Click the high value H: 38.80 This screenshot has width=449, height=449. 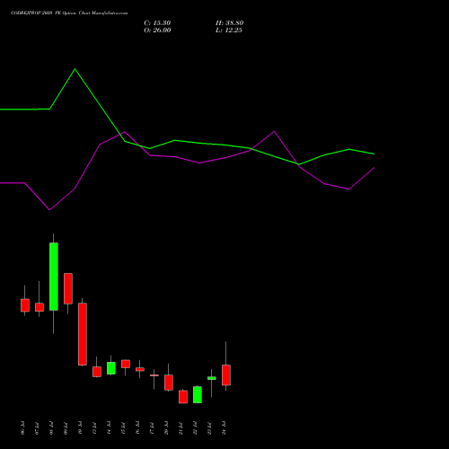tap(230, 23)
